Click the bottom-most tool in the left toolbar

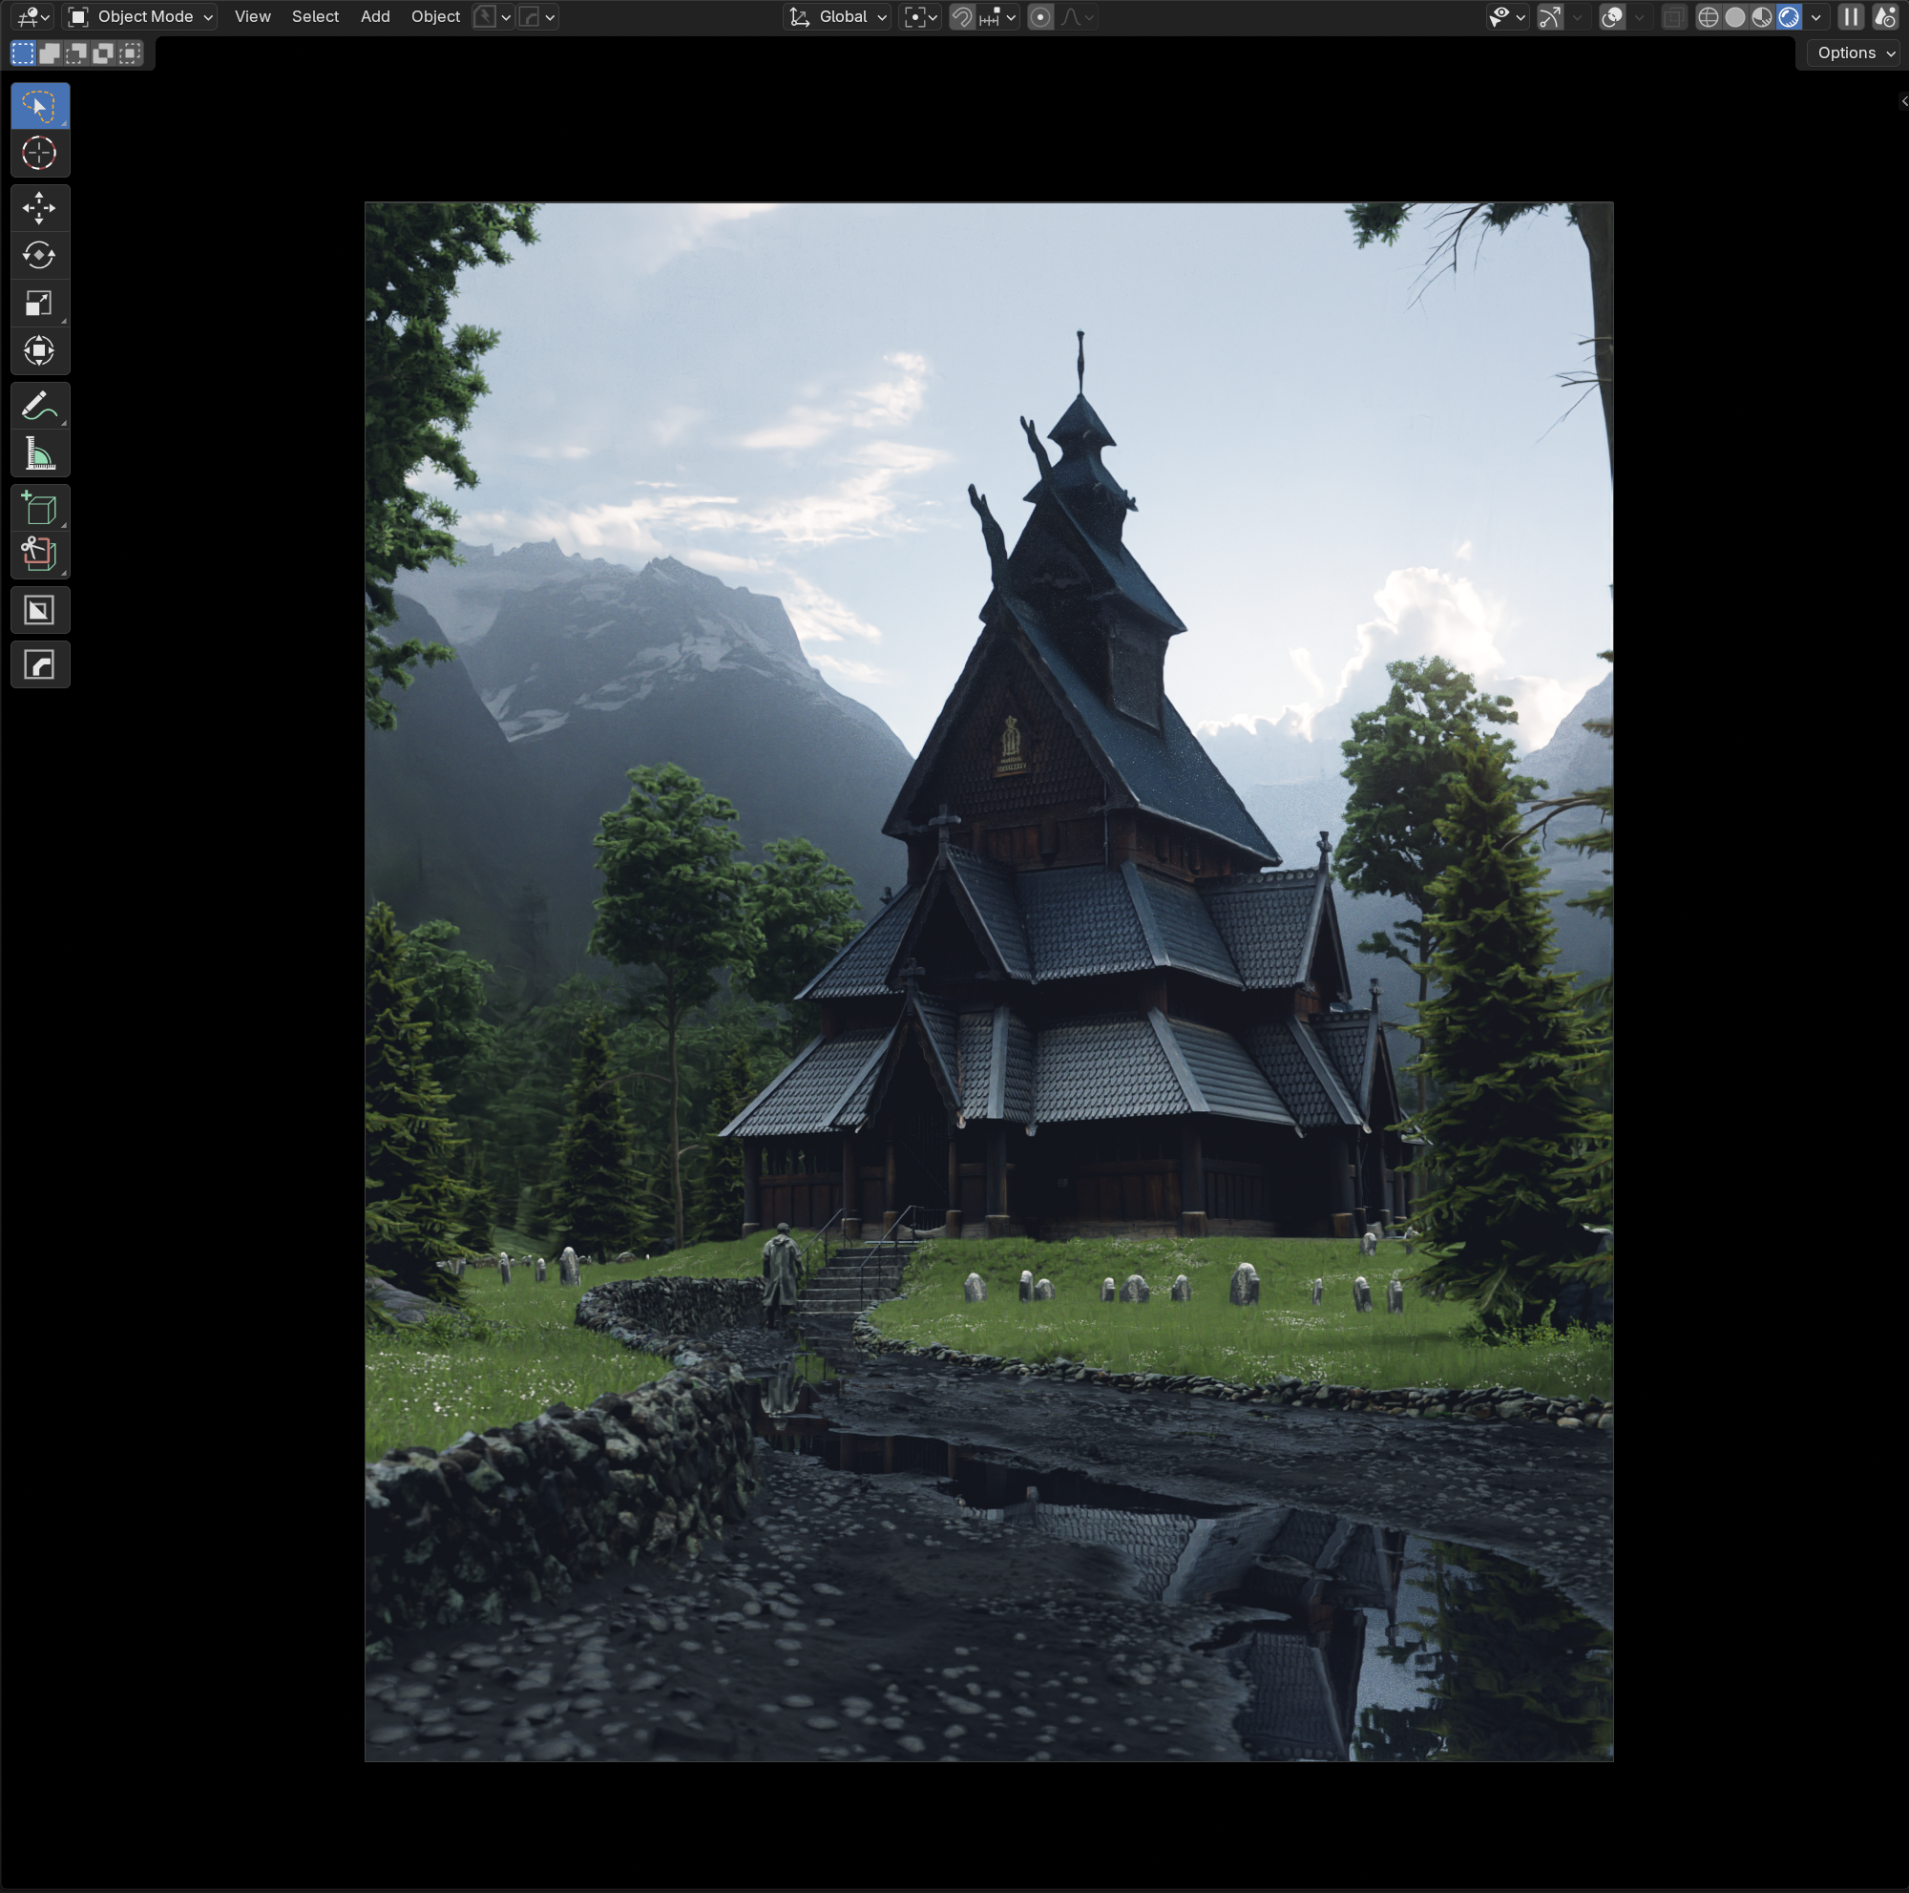click(39, 665)
